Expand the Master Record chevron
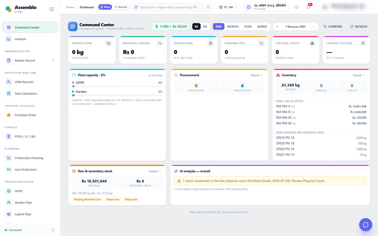Viewport: 378px width, 236px height. pyautogui.click(x=53, y=60)
